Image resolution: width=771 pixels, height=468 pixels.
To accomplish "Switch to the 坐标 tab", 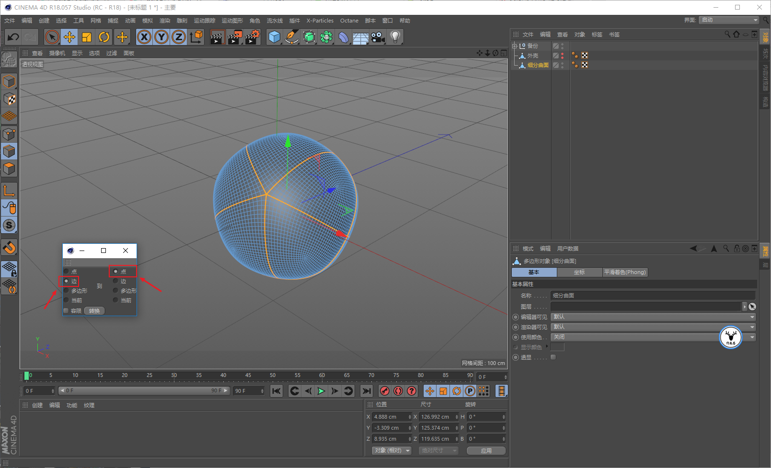I will pos(579,272).
